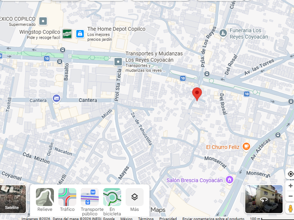Click the 'Nacaton' street label
Screen dimensions: 294x220
point(63,151)
